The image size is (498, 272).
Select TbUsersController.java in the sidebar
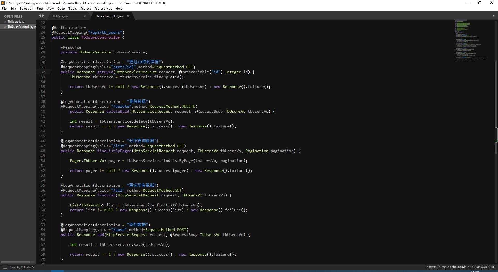pos(22,27)
